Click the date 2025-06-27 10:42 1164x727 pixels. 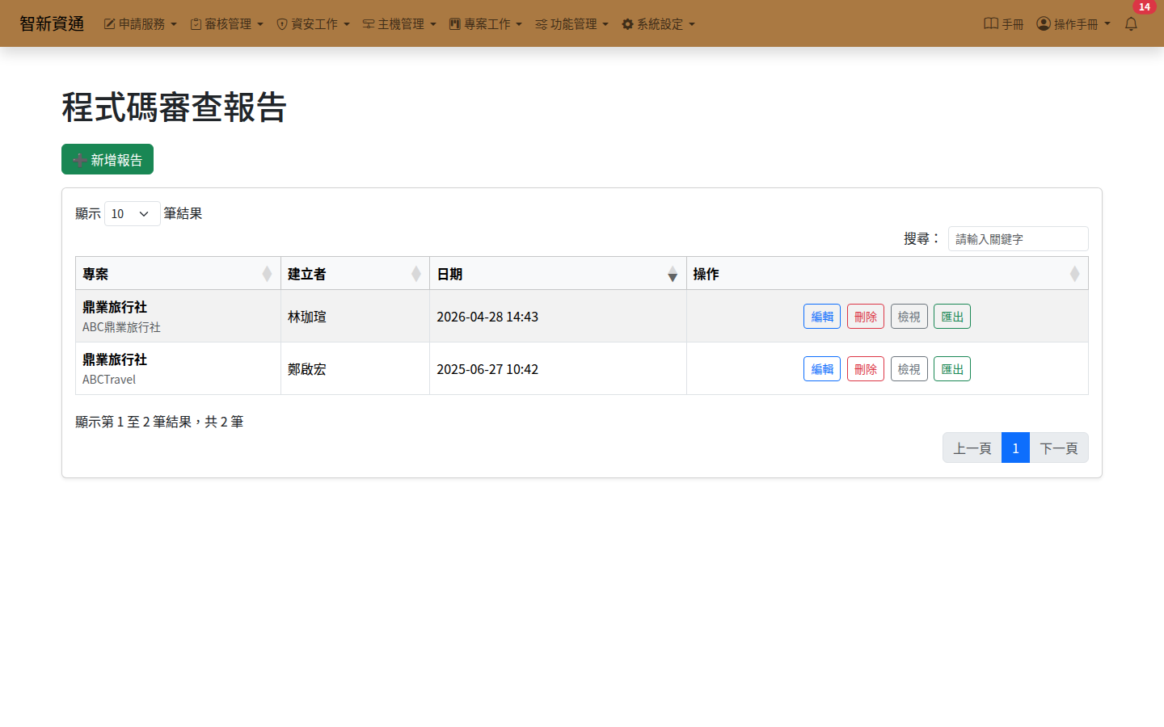point(487,369)
